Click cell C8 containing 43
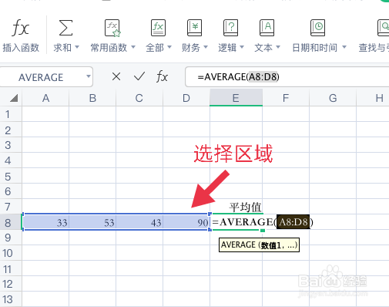 [139, 222]
